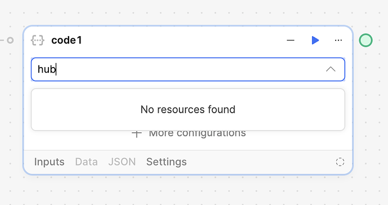Select the gray input connector on left
Screen dimensions: 388x205
tap(10, 40)
